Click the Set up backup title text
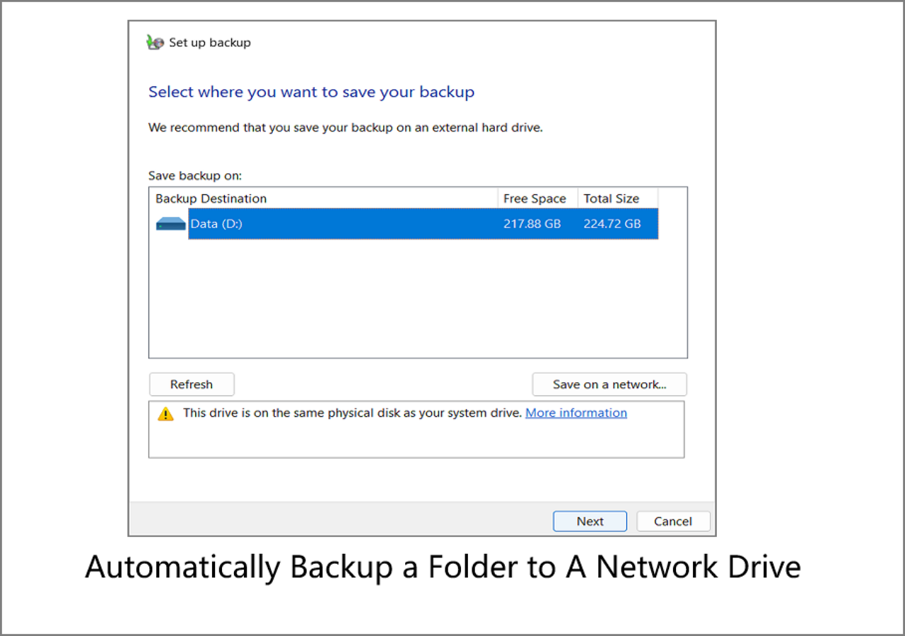Viewport: 905px width, 636px height. (x=210, y=42)
